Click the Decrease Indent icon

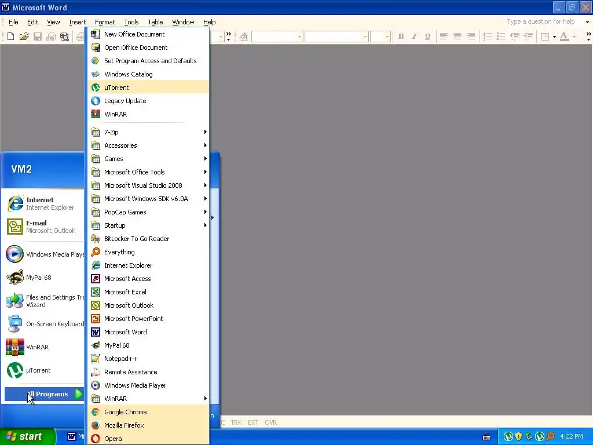(x=515, y=37)
